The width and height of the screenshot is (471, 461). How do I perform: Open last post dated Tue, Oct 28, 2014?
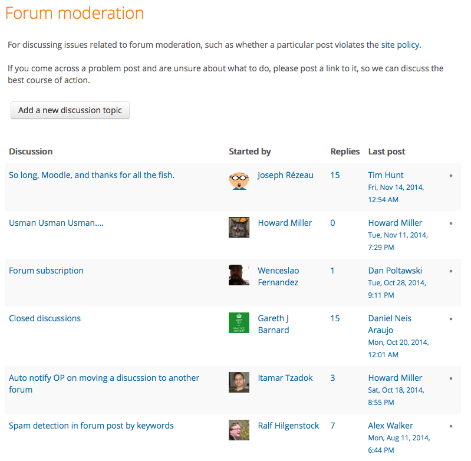tap(397, 289)
